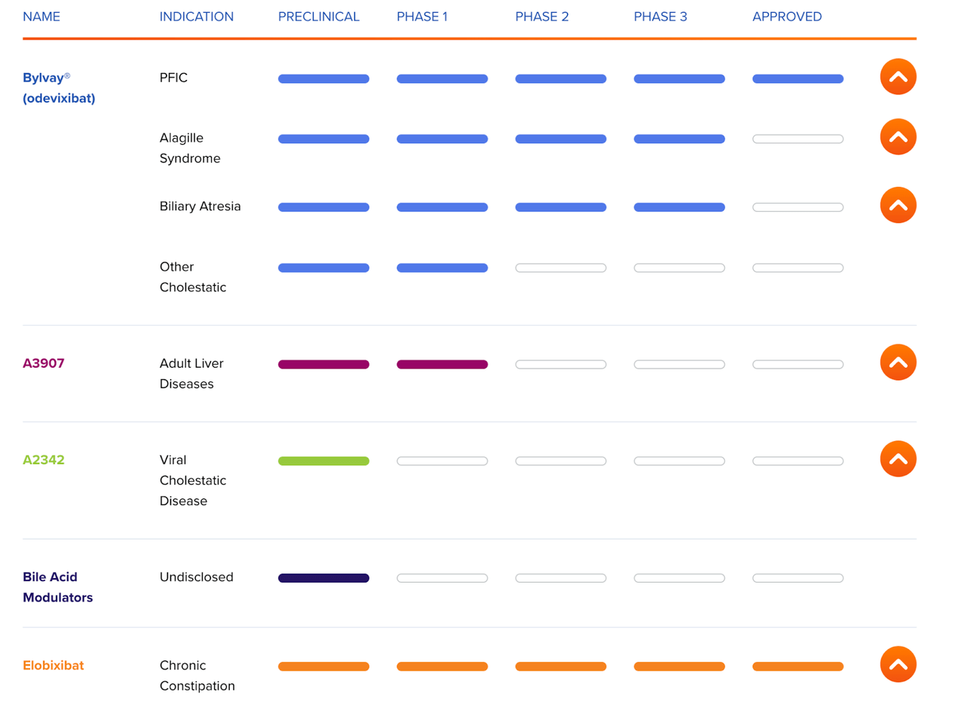The image size is (965, 707).
Task: Click PFIC's blue Preclinical progress bar
Action: 323,78
